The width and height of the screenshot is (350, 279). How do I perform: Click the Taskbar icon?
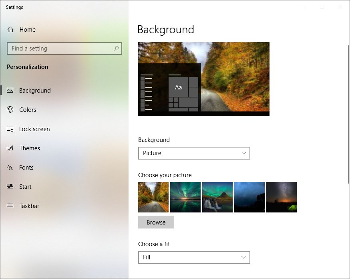pyautogui.click(x=10, y=206)
